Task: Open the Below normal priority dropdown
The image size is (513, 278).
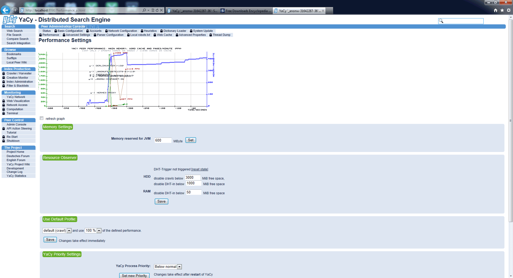Action: [x=168, y=266]
